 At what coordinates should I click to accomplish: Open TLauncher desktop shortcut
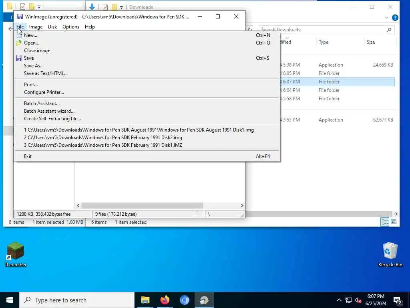click(16, 254)
